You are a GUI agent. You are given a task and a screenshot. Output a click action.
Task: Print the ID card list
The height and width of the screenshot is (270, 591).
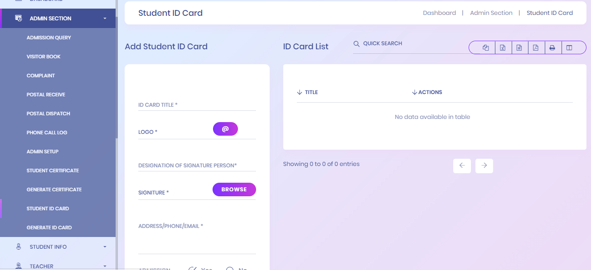552,47
